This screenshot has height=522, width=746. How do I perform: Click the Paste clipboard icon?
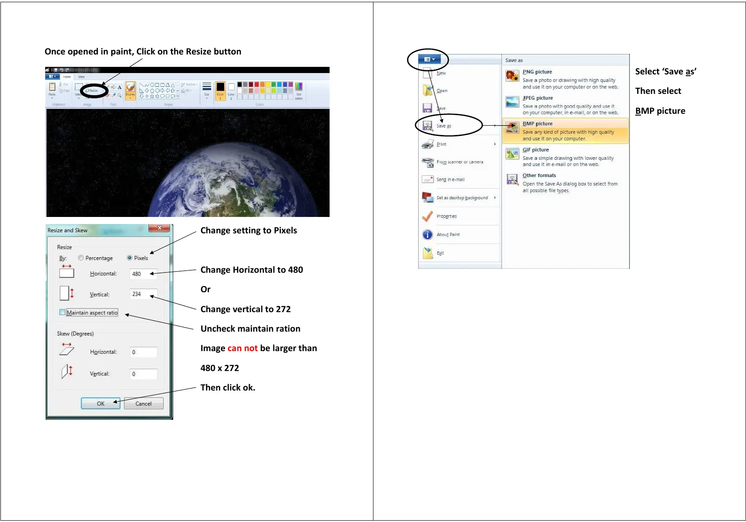click(x=52, y=87)
